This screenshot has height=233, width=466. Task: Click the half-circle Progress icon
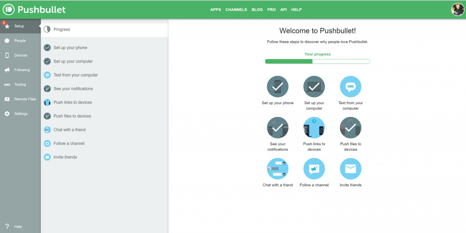[x=47, y=29]
